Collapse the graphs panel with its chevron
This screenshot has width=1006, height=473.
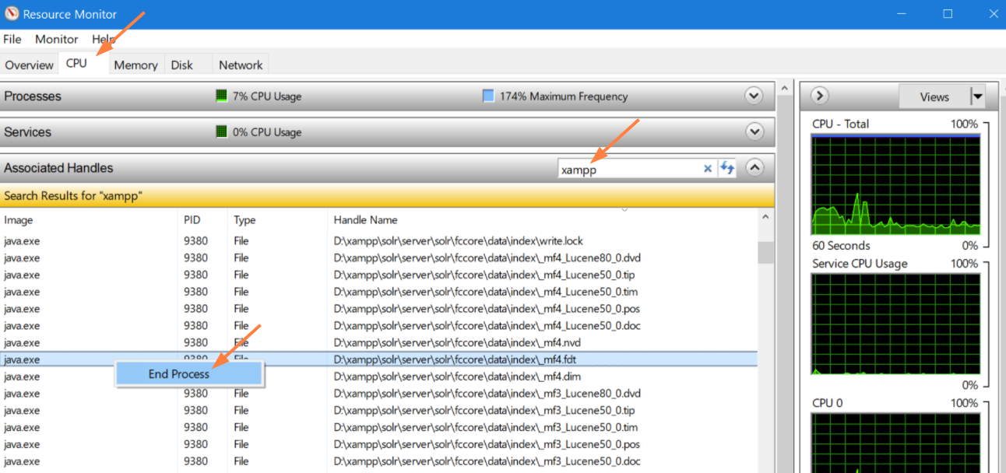click(818, 95)
